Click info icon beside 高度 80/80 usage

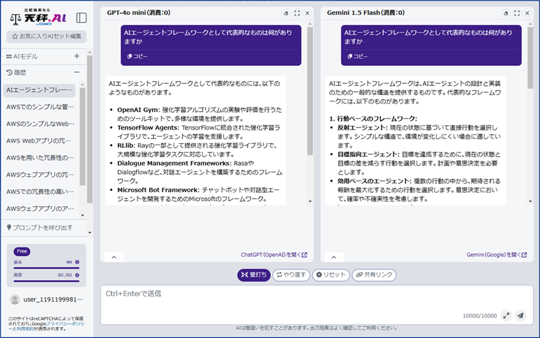tap(77, 275)
